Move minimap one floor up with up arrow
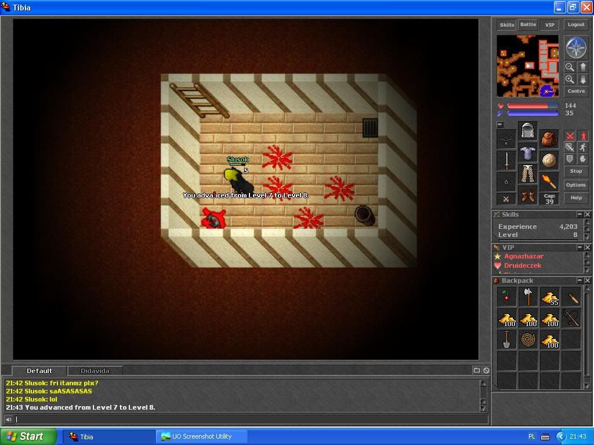The height and width of the screenshot is (445, 594). point(582,67)
